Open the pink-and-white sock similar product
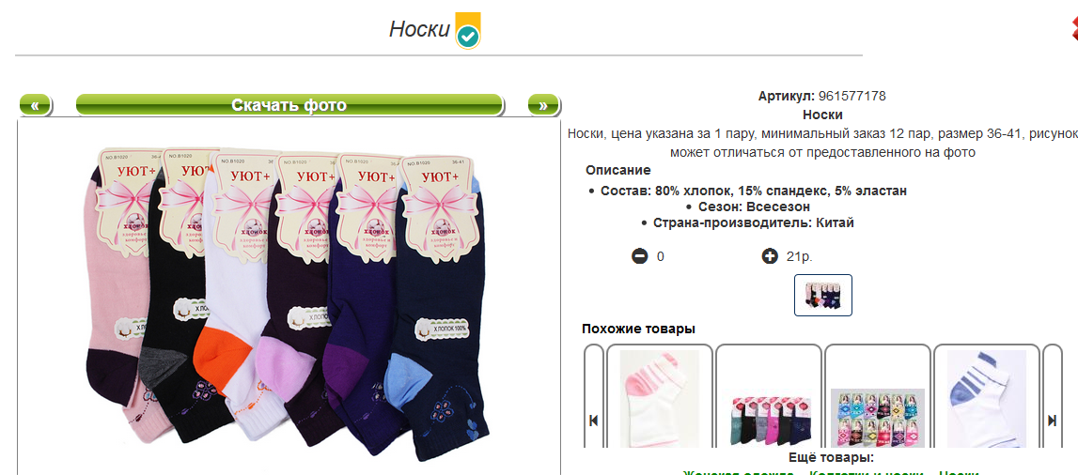1078x475 pixels. tap(660, 398)
